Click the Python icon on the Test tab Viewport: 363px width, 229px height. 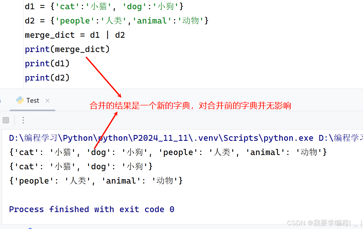[20, 100]
